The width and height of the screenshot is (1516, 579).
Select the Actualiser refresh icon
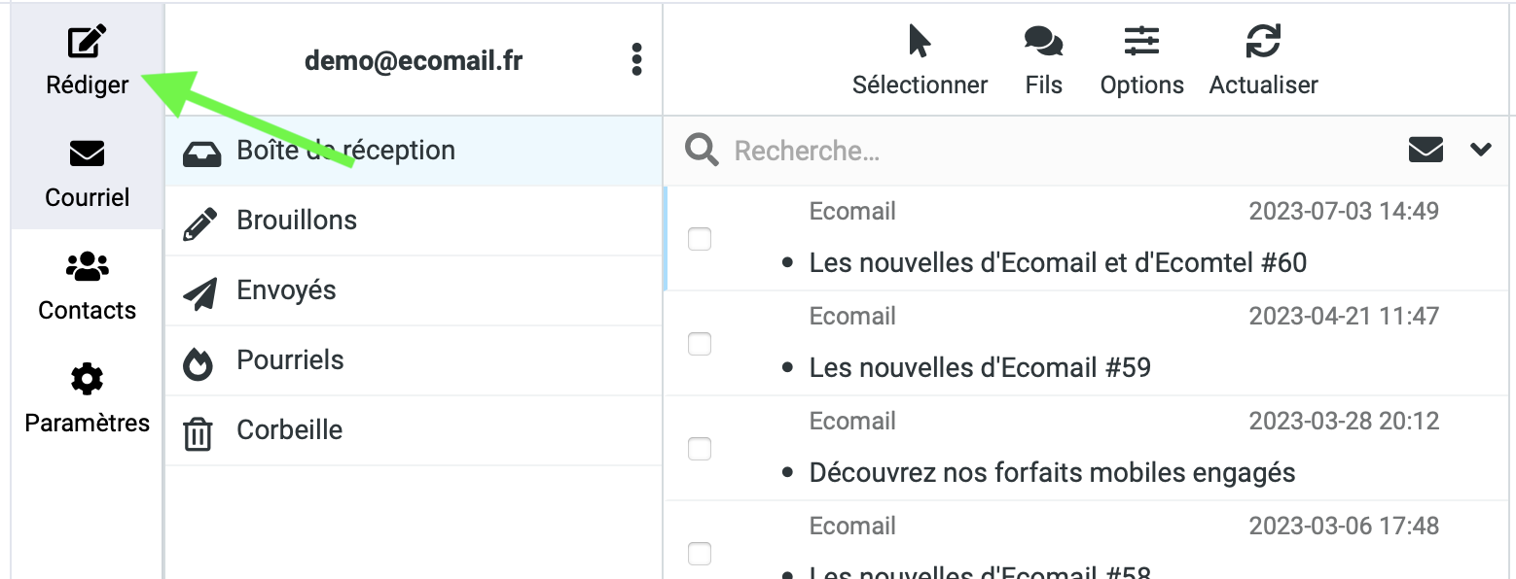coord(1262,41)
